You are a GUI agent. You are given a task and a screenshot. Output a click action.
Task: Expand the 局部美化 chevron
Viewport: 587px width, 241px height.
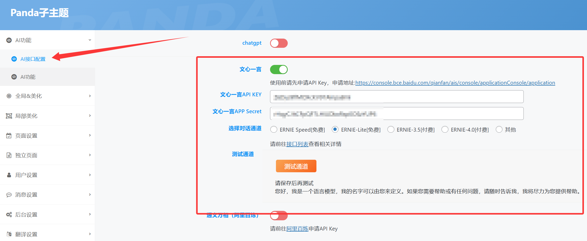tap(90, 116)
